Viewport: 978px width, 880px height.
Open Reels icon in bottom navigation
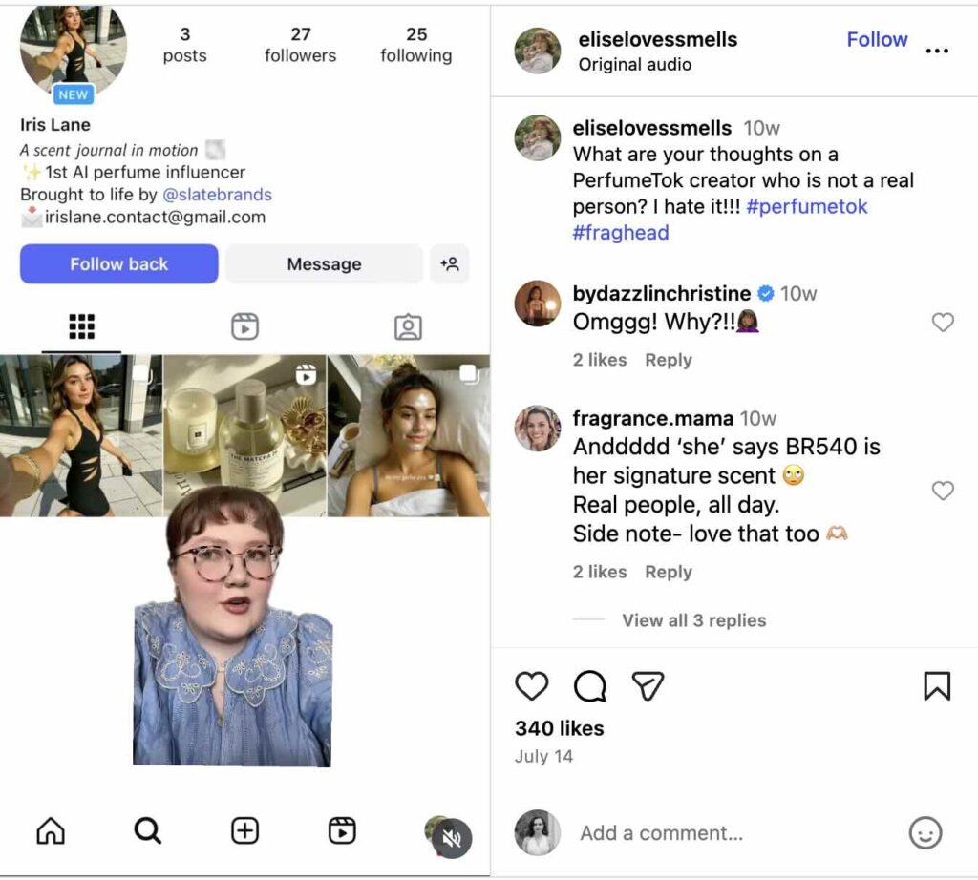342,831
